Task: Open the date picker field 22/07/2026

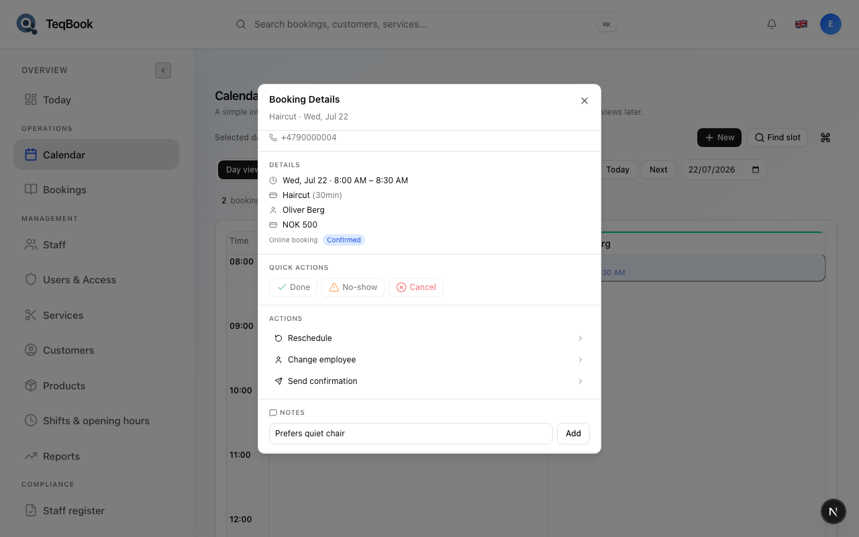Action: (x=724, y=170)
